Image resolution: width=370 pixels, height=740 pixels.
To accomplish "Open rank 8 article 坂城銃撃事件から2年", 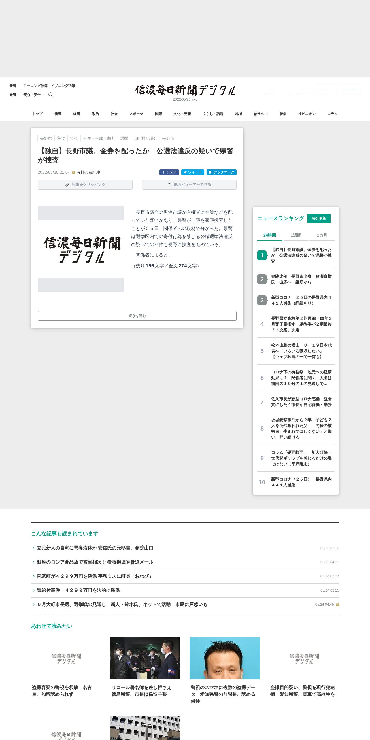I will coord(296,428).
